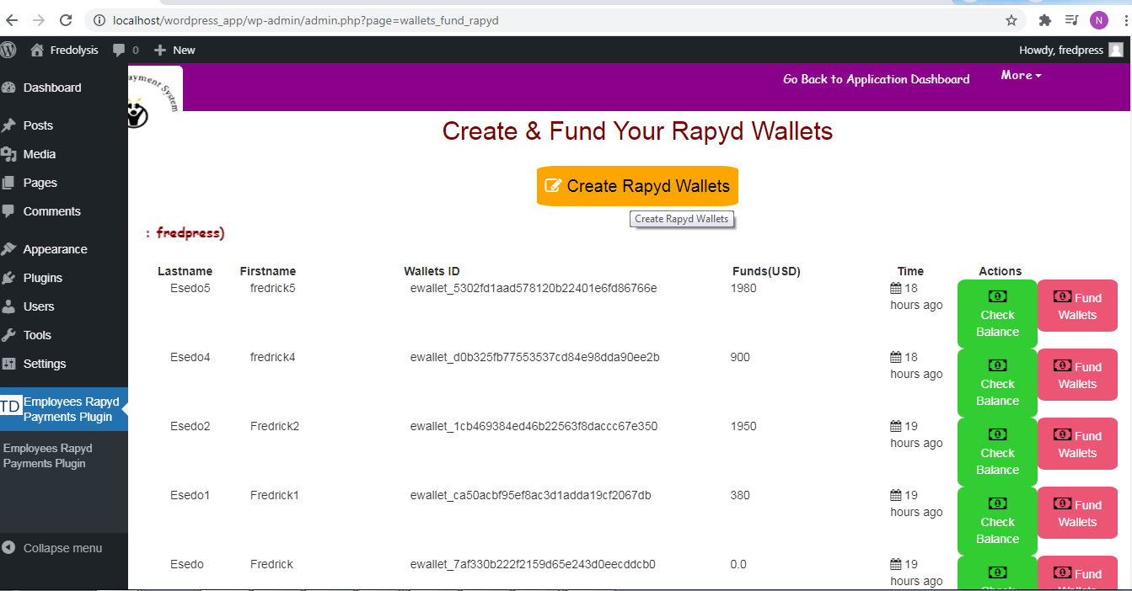Open Chrome profile avatar N

[1098, 20]
